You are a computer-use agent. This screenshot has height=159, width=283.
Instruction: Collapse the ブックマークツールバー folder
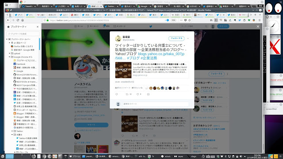coord(7,39)
